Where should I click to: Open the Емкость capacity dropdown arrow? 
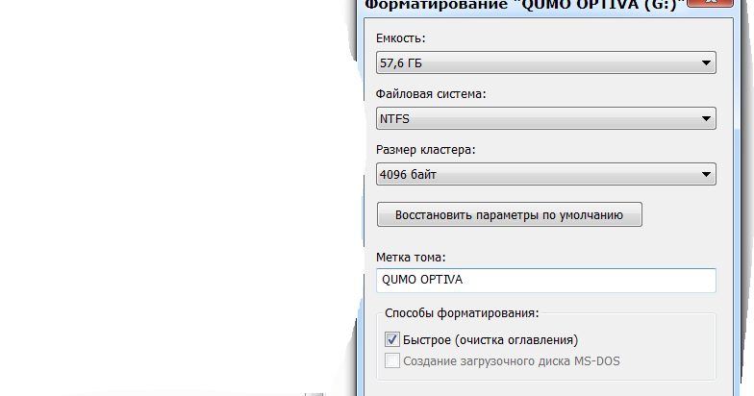tap(706, 64)
